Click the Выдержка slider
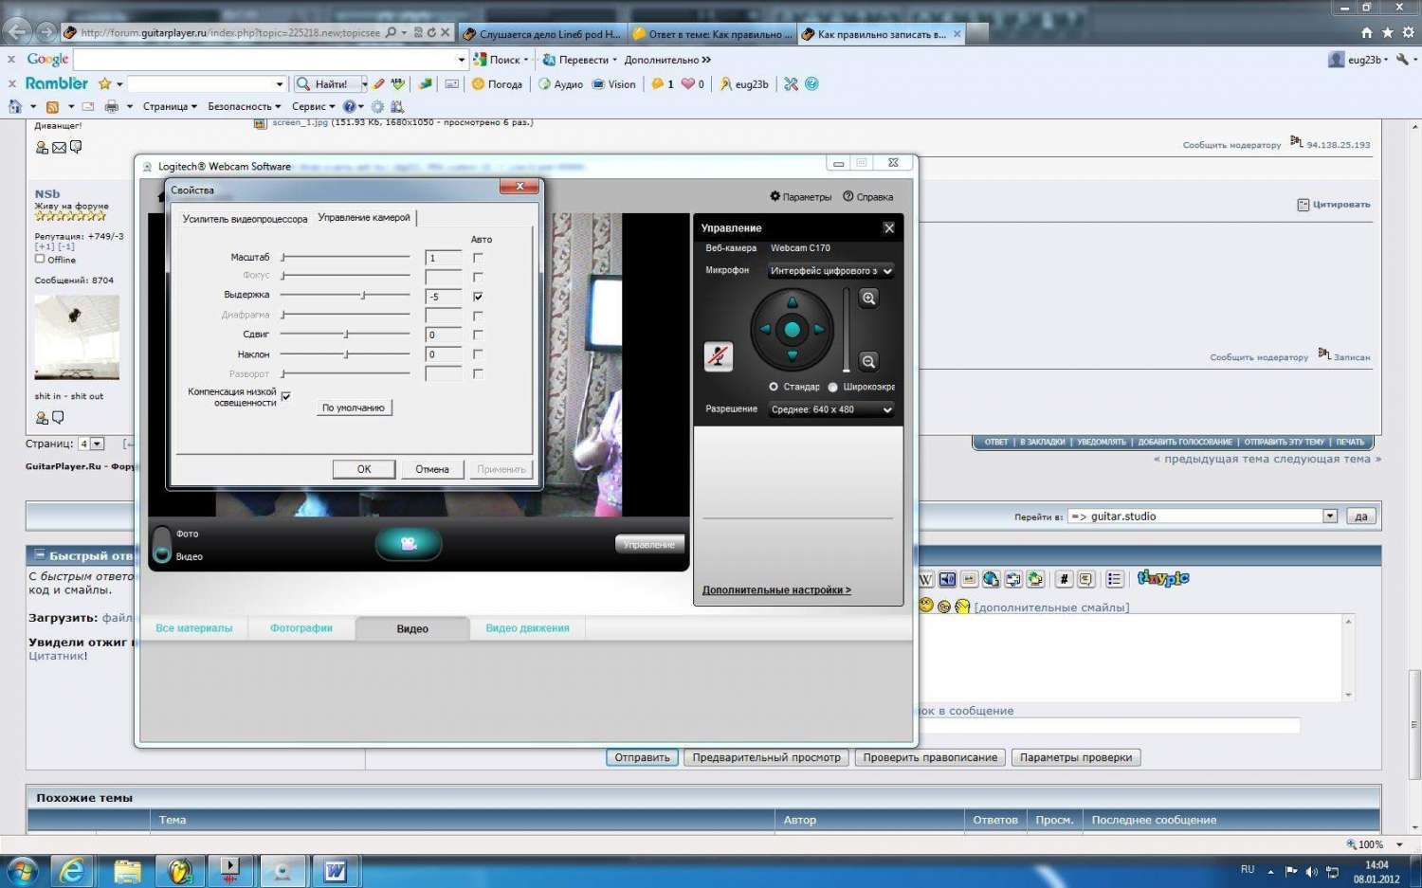1422x888 pixels. [346, 296]
